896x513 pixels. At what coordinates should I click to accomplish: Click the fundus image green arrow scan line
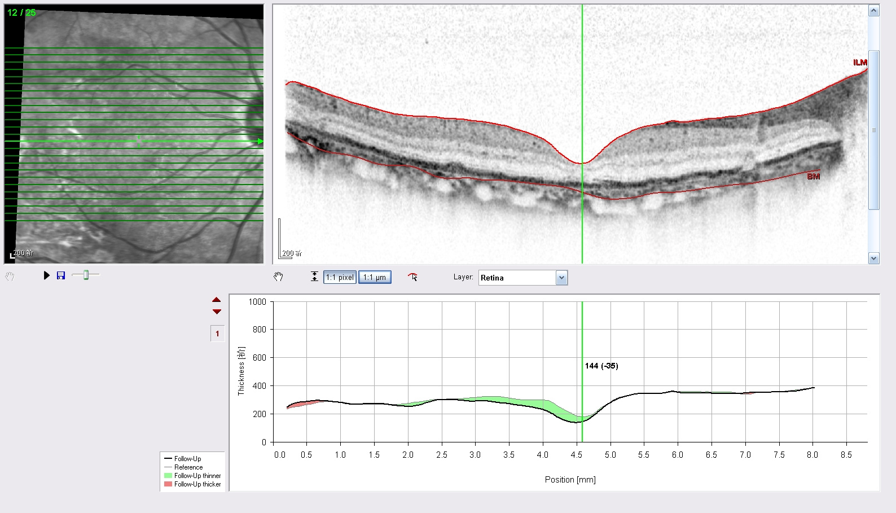[x=134, y=141]
